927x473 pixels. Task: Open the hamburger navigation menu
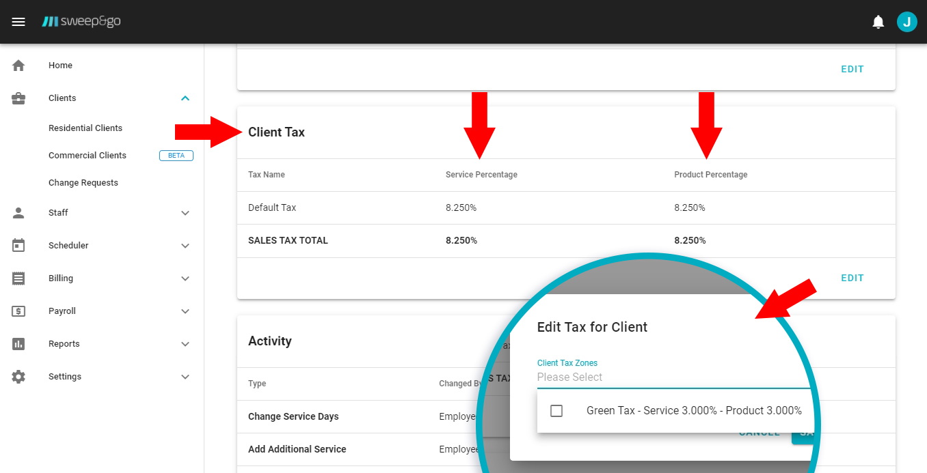(x=18, y=22)
